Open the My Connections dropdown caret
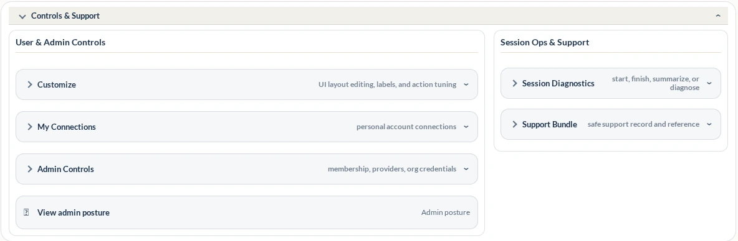The height and width of the screenshot is (241, 738). coord(466,127)
